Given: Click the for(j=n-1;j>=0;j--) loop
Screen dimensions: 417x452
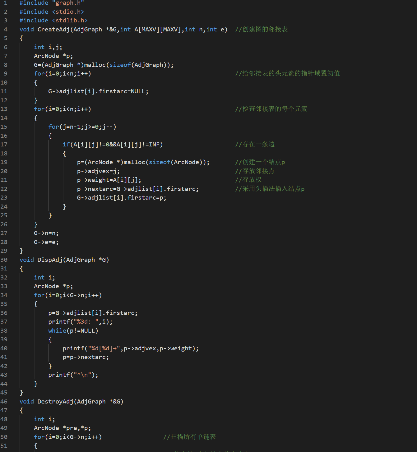Looking at the screenshot, I should (x=82, y=127).
